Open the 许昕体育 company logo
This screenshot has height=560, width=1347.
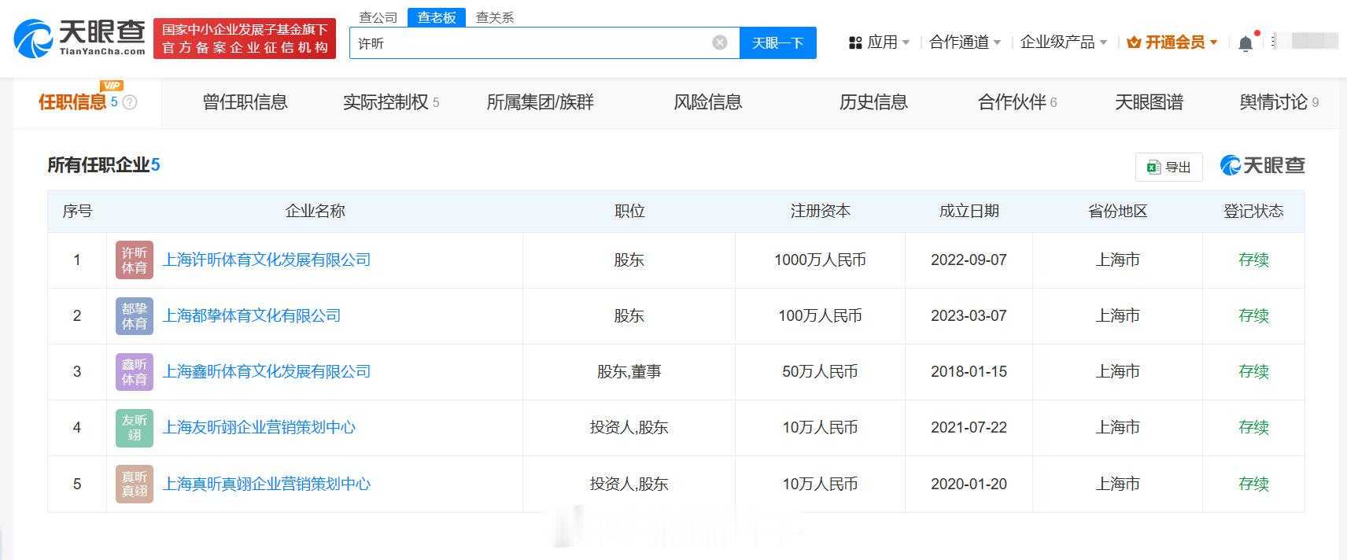point(135,260)
